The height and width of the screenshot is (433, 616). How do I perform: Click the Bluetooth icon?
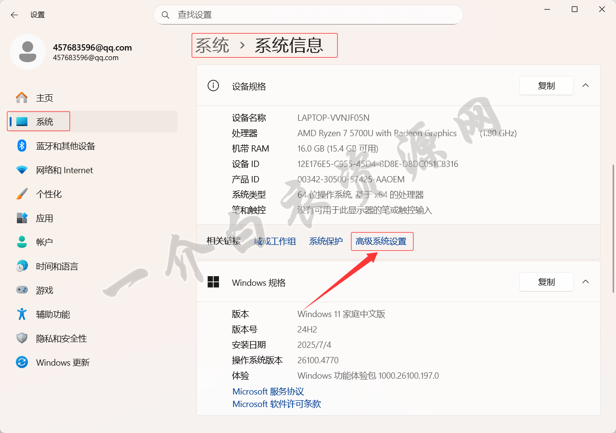[x=22, y=146]
